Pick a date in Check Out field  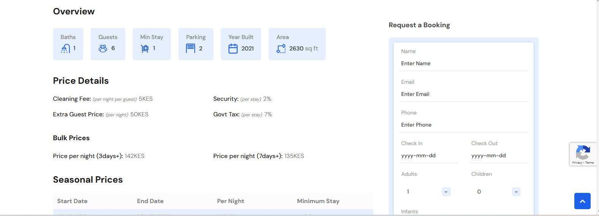[498, 156]
